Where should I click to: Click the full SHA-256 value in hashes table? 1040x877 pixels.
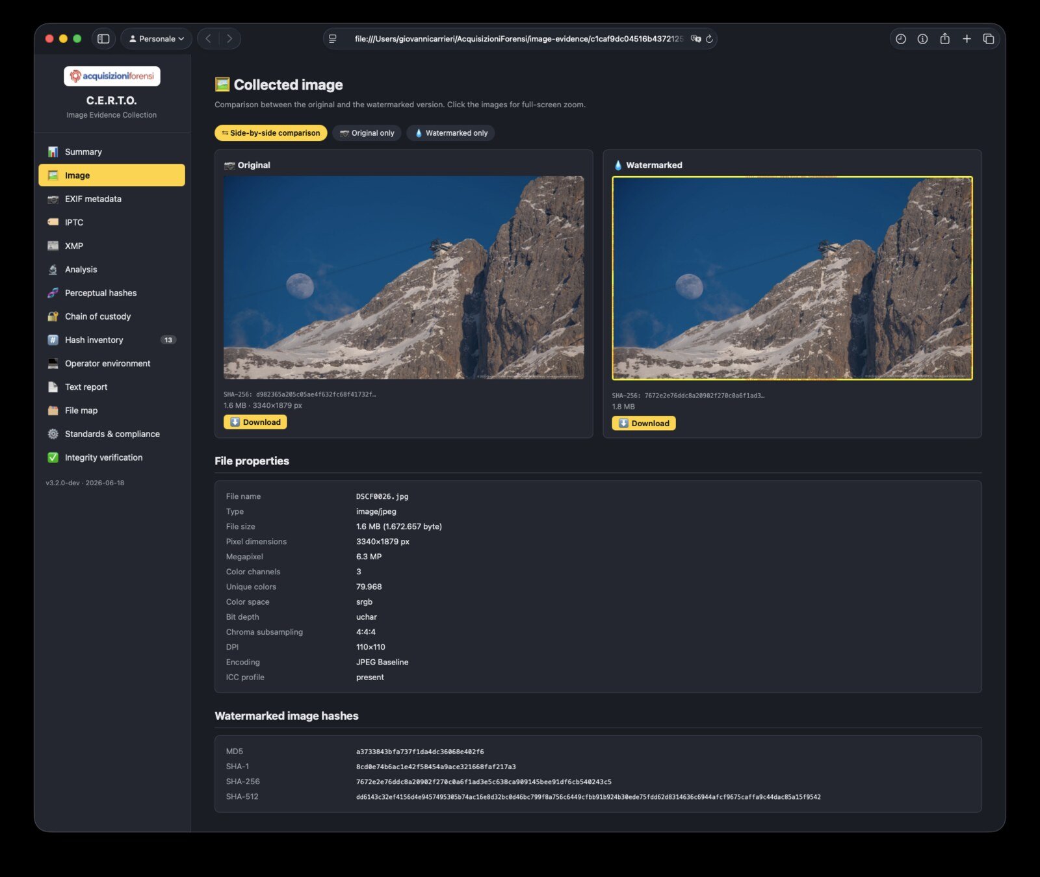click(x=484, y=782)
